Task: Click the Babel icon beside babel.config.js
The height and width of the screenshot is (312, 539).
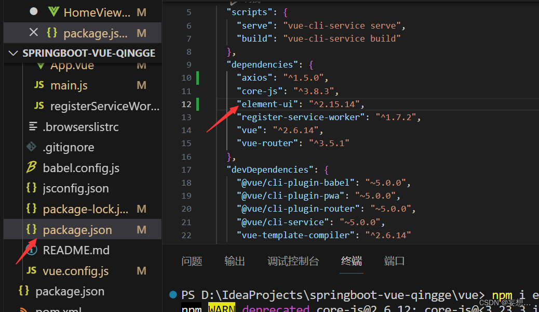Action: pyautogui.click(x=31, y=167)
